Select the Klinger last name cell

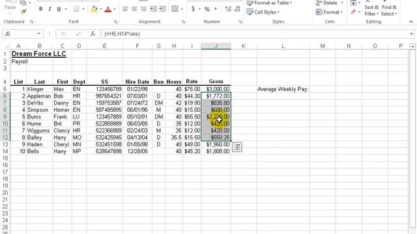pyautogui.click(x=39, y=89)
